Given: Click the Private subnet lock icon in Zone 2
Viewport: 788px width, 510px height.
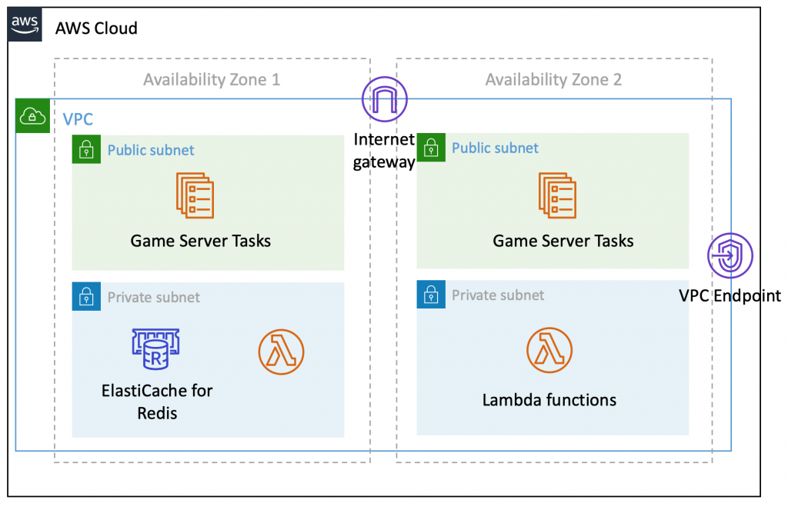Looking at the screenshot, I should point(431,295).
